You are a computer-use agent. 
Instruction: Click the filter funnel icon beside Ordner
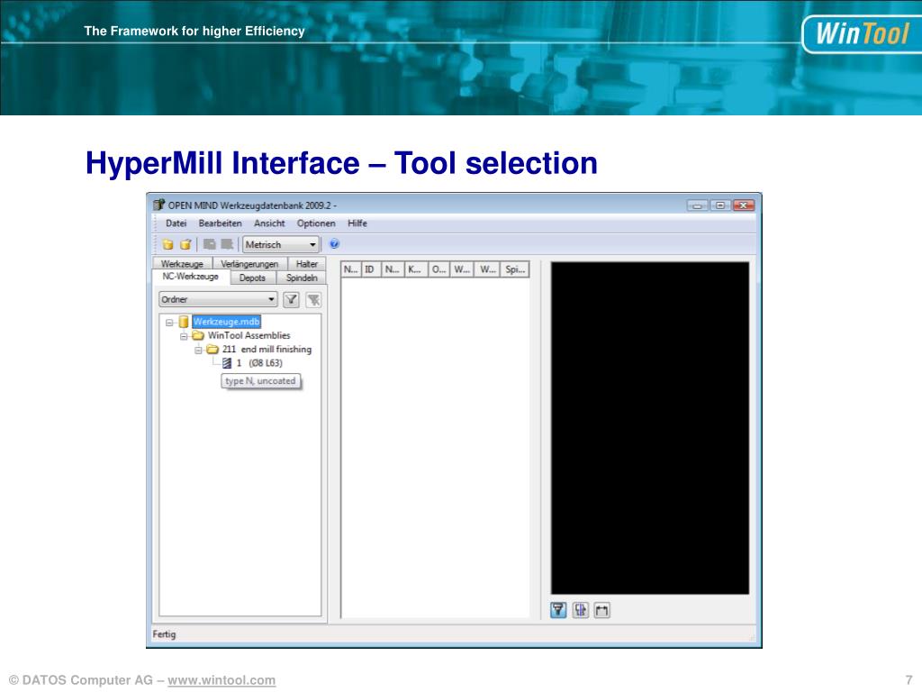pos(291,299)
